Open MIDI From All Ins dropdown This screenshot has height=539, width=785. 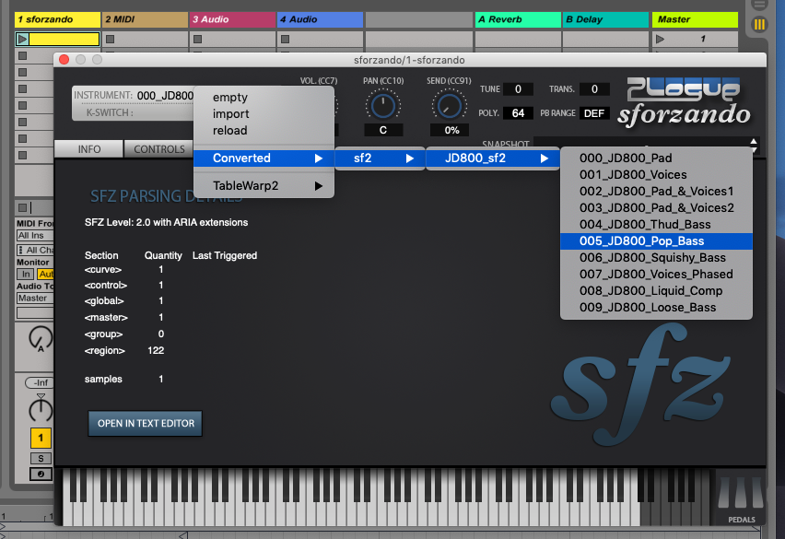[x=35, y=235]
